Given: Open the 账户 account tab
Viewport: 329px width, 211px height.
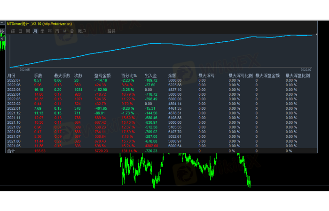Looking at the screenshot, I should [x=82, y=31].
